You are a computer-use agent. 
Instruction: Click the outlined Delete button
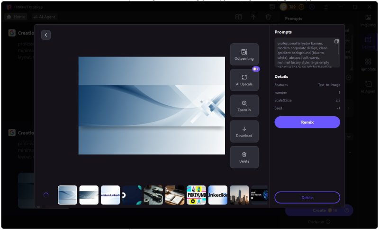pos(307,197)
